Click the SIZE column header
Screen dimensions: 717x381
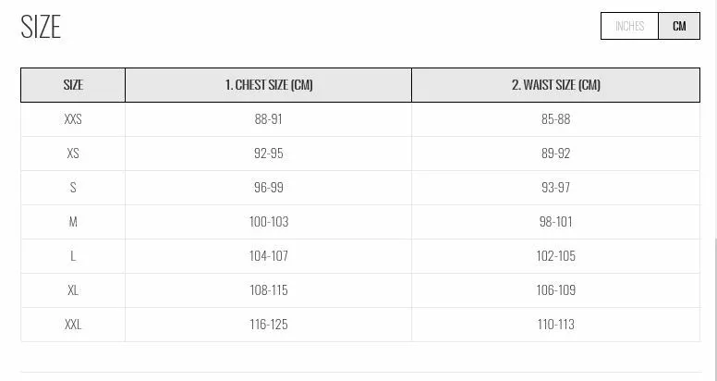(73, 85)
